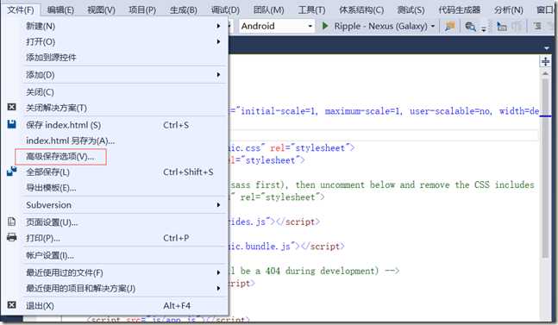The image size is (558, 325).
Task: Open the 工具(T) menu
Action: pos(311,9)
